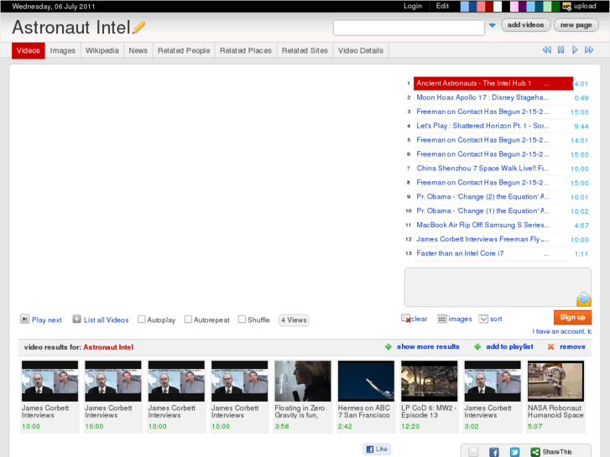This screenshot has height=457, width=610.
Task: Enable the Autoplay checkbox
Action: [x=142, y=319]
